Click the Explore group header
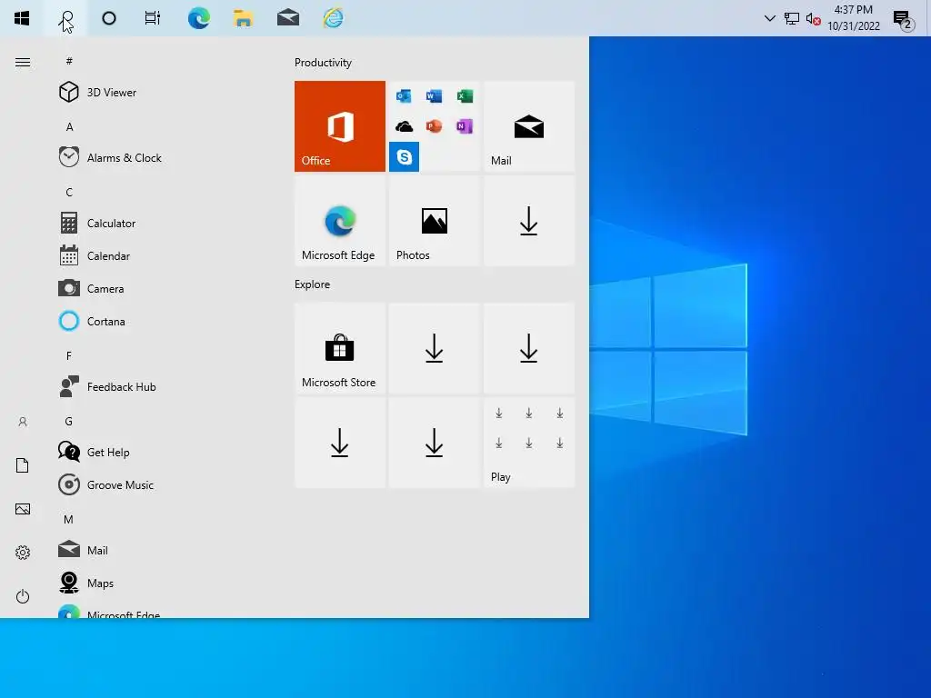This screenshot has width=931, height=698. [x=313, y=284]
